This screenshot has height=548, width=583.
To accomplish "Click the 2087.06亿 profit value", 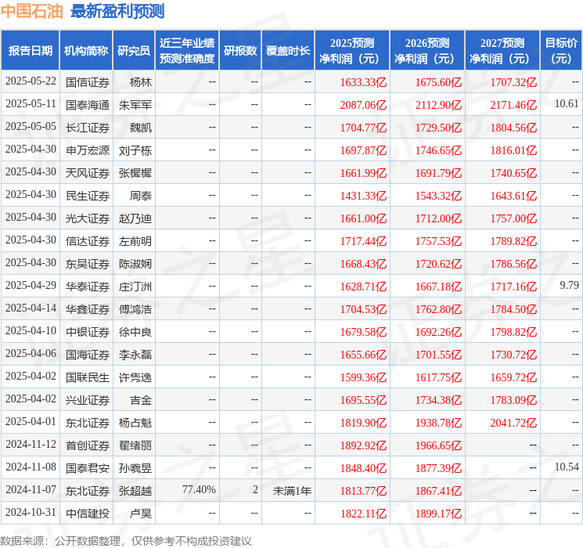I will pyautogui.click(x=363, y=105).
